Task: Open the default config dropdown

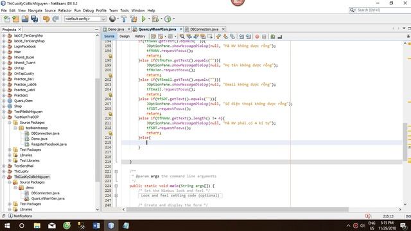Action: [85, 19]
